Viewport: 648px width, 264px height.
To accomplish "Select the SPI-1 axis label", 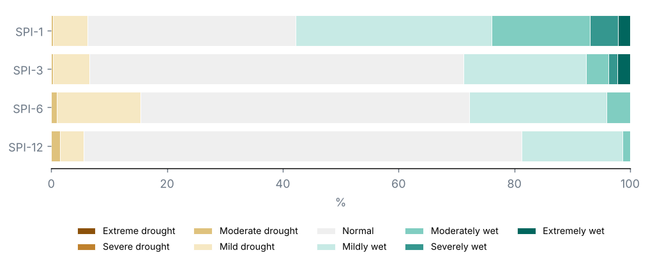I will tap(29, 32).
